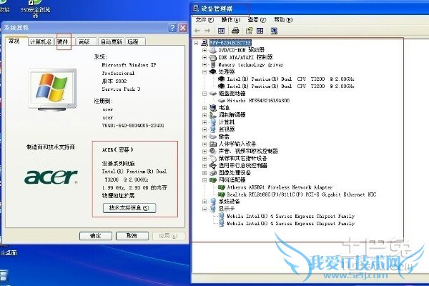The image size is (429, 286).
Task: Select the 系统设备 system devices icon
Action: pyautogui.click(x=213, y=202)
